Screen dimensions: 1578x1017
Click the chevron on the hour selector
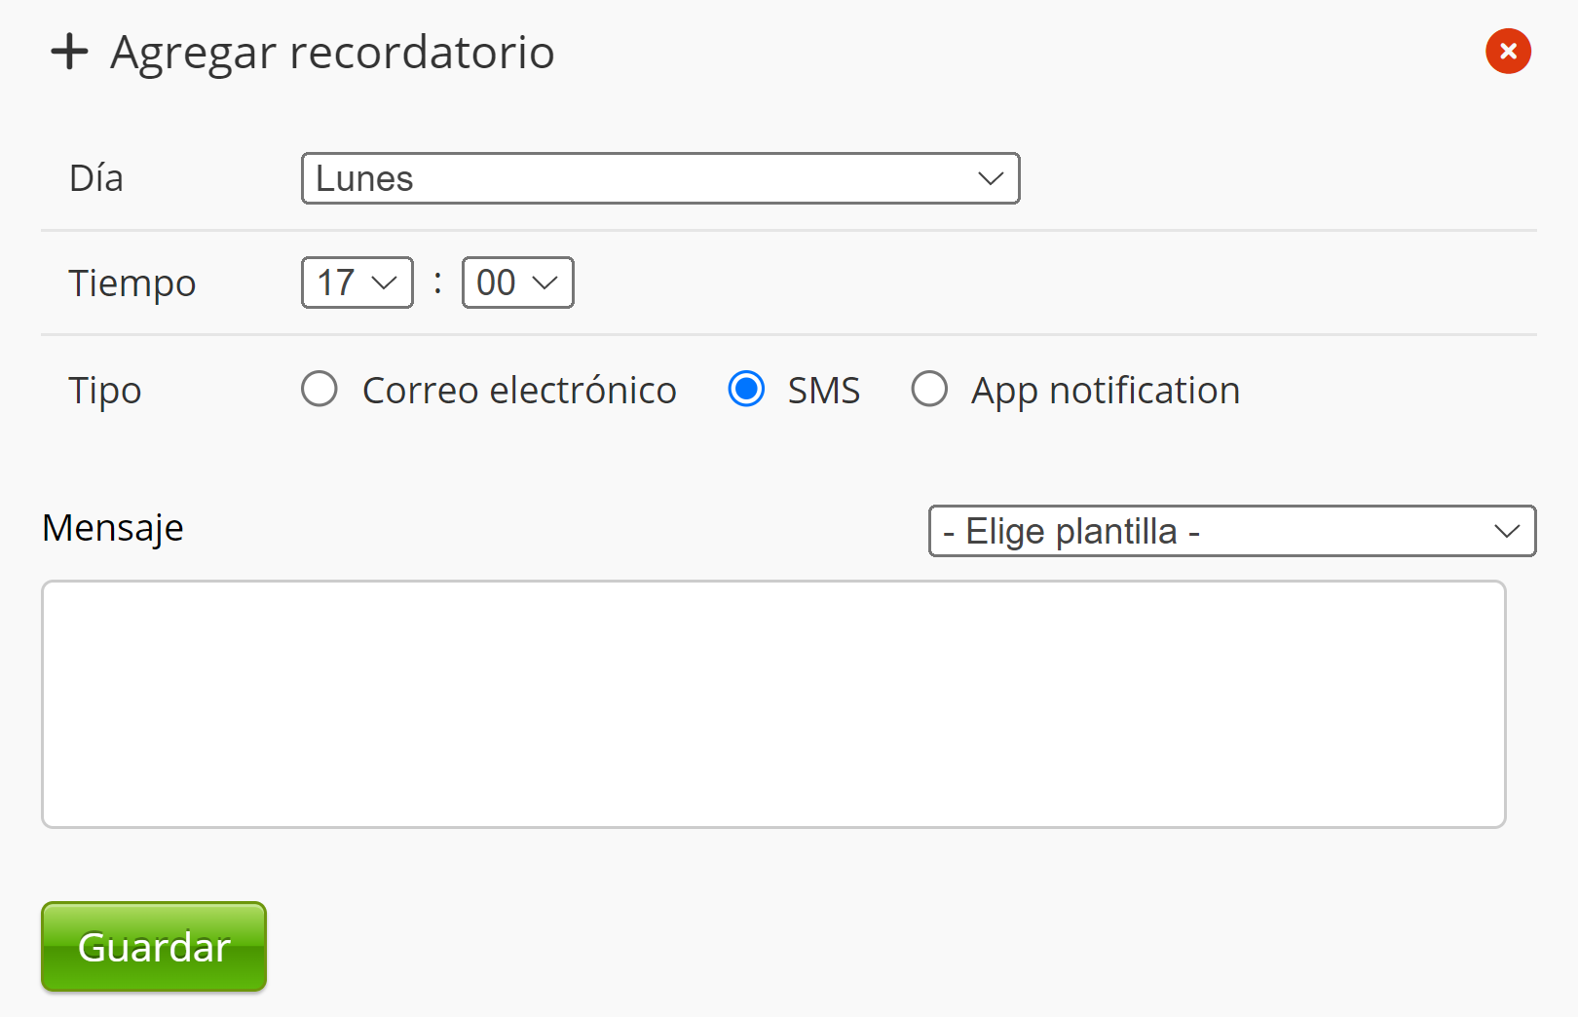pyautogui.click(x=386, y=282)
